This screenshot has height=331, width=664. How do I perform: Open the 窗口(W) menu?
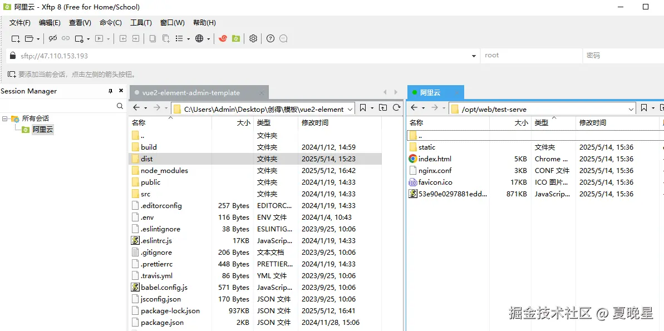coord(173,22)
